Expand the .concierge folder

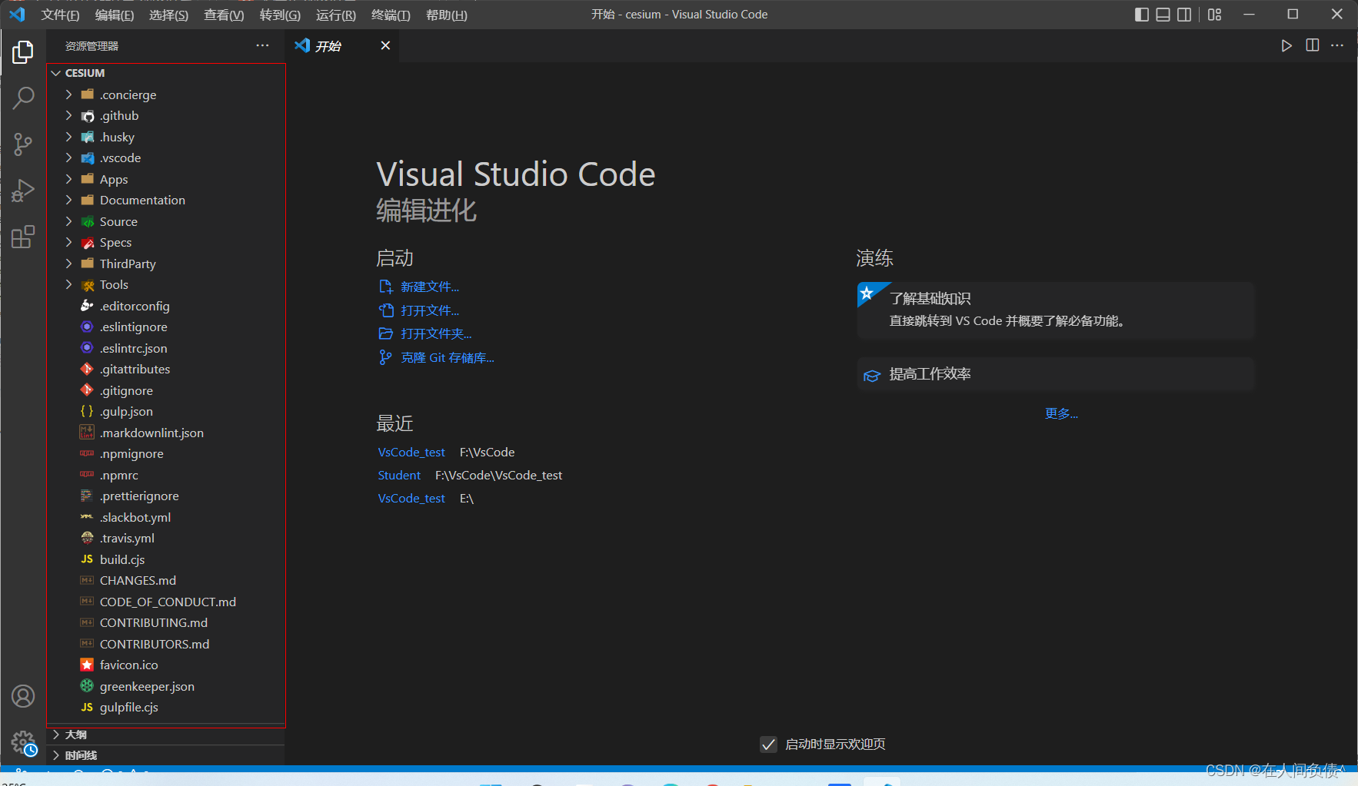pos(68,95)
